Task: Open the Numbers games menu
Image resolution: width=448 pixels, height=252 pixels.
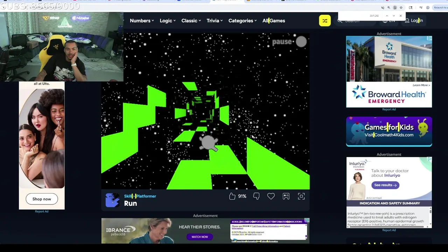Action: pyautogui.click(x=142, y=21)
